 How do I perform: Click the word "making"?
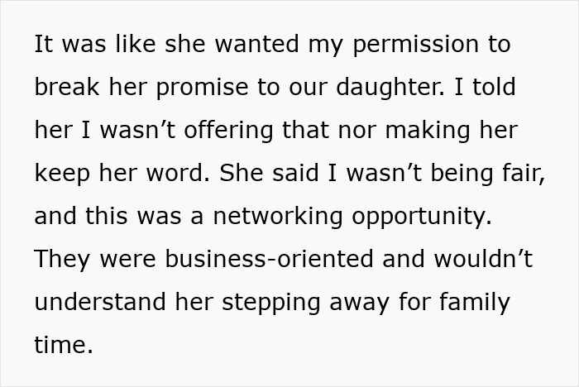(428, 131)
